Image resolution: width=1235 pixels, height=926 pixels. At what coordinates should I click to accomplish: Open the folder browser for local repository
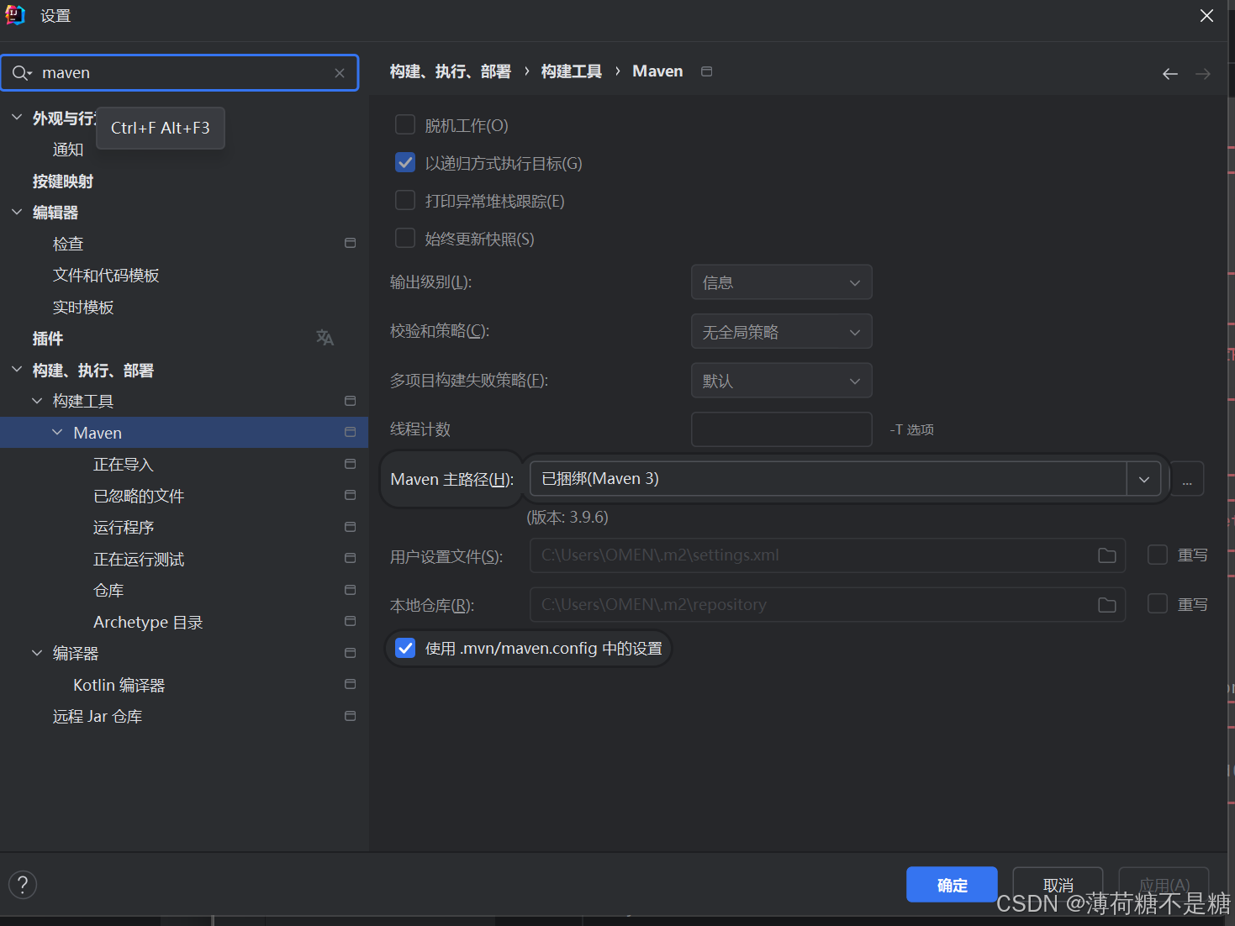(1106, 604)
